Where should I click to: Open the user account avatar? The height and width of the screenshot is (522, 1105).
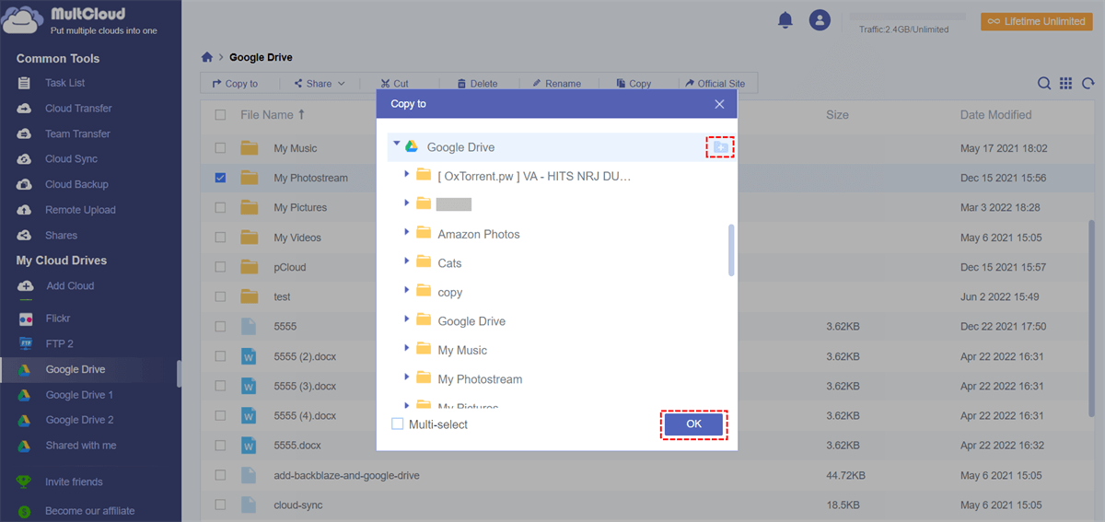(820, 19)
